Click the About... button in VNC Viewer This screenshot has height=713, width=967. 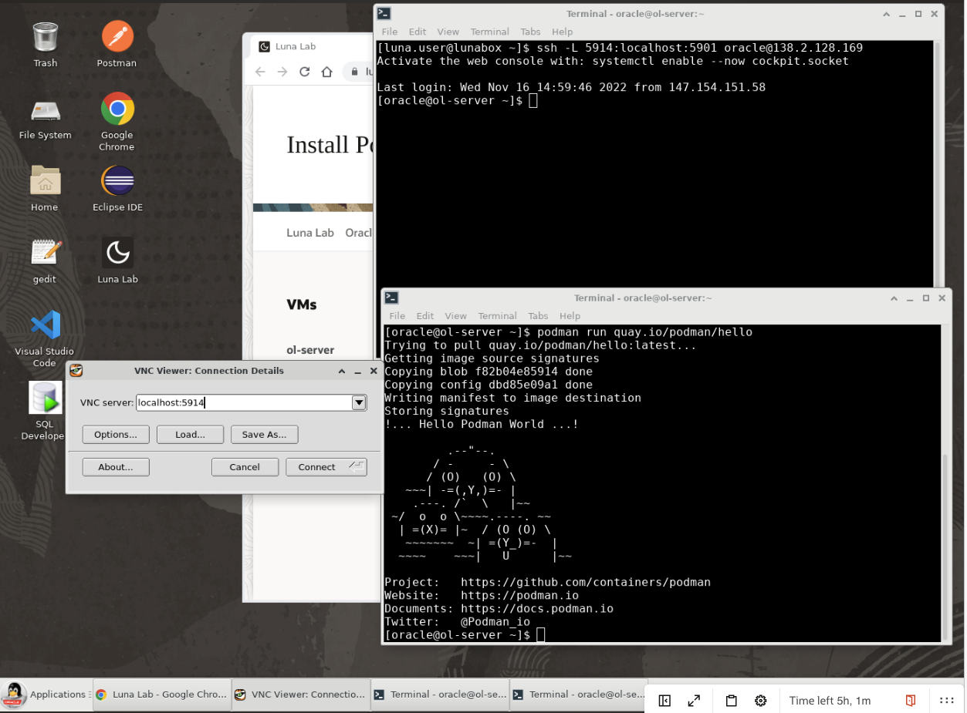click(116, 467)
